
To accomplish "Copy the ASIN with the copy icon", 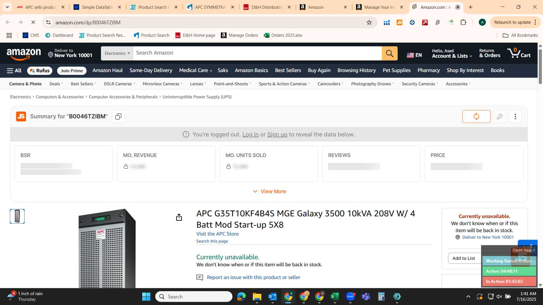I will pyautogui.click(x=118, y=116).
